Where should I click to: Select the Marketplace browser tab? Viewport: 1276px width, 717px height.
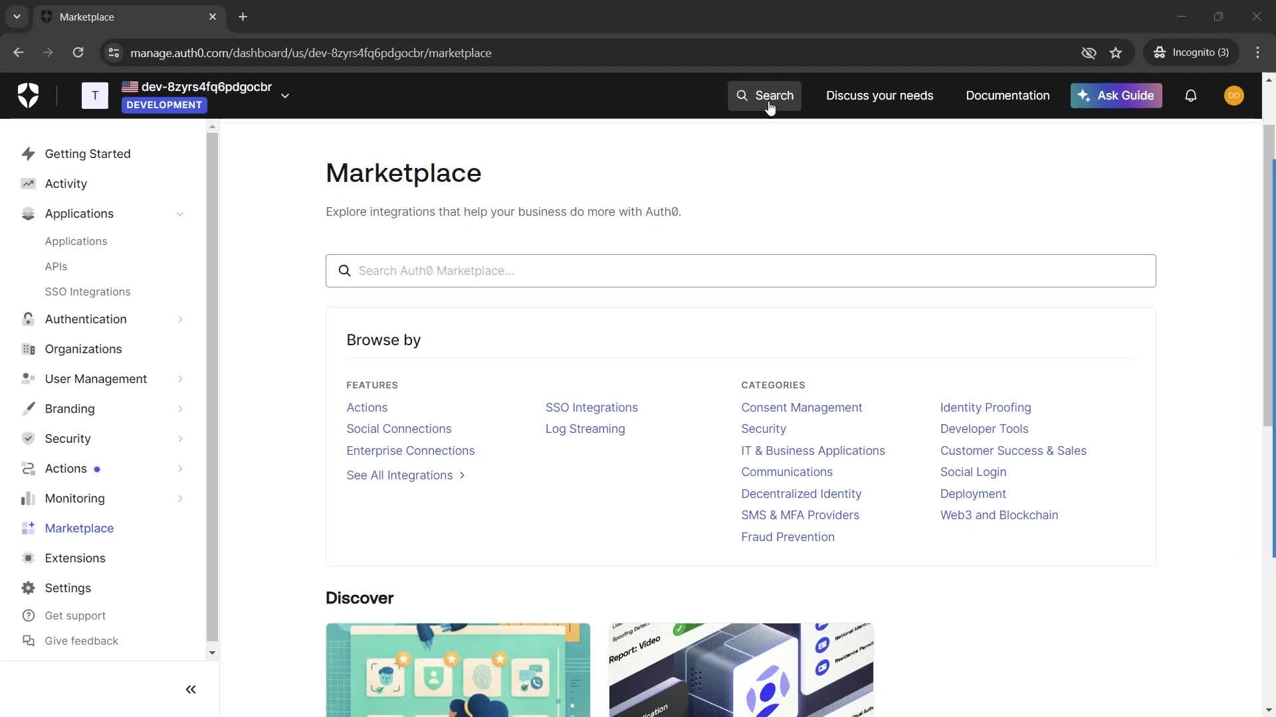click(130, 17)
